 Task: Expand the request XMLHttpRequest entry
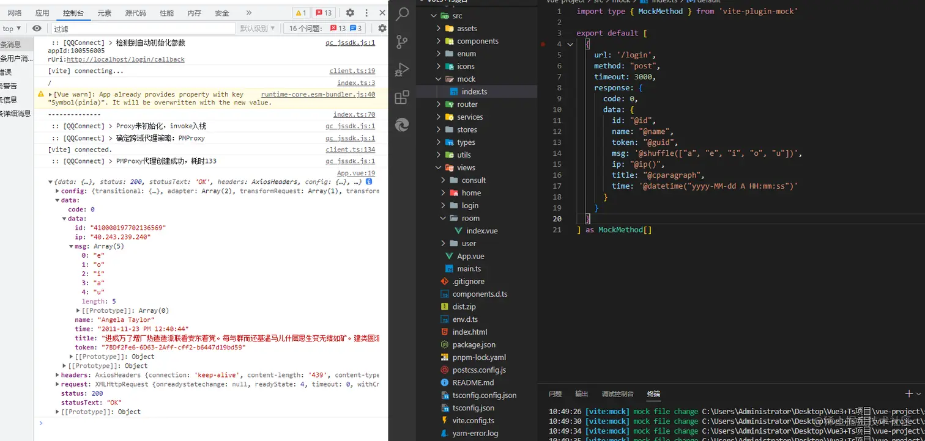(58, 384)
